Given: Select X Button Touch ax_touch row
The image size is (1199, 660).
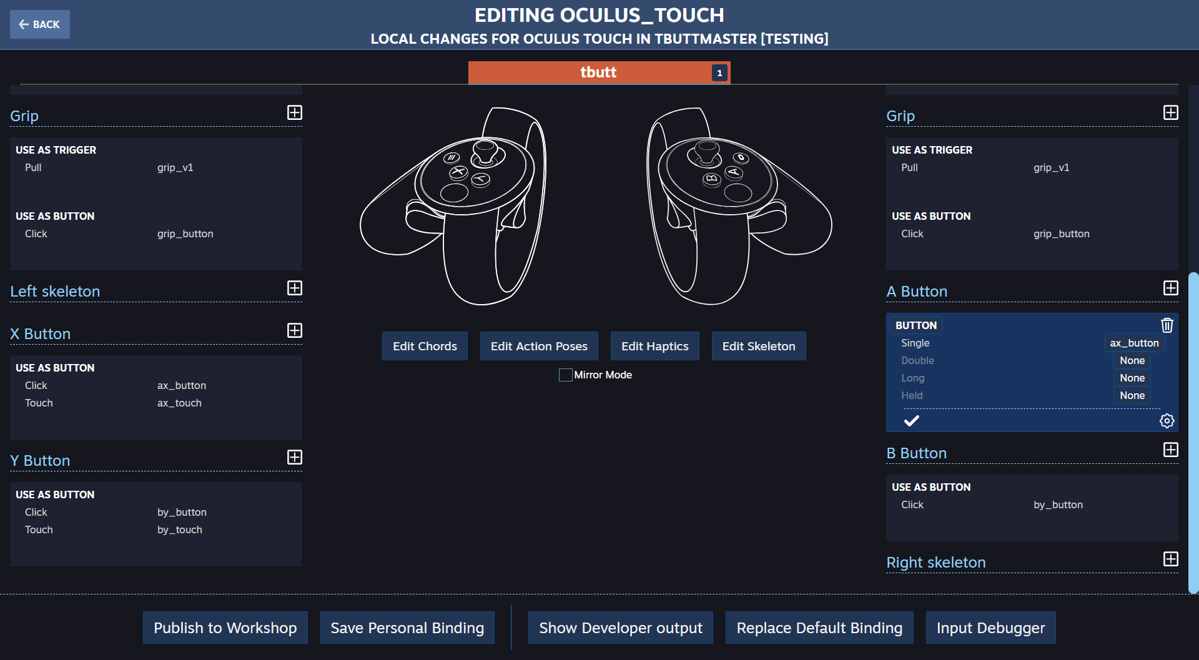Looking at the screenshot, I should [x=156, y=403].
